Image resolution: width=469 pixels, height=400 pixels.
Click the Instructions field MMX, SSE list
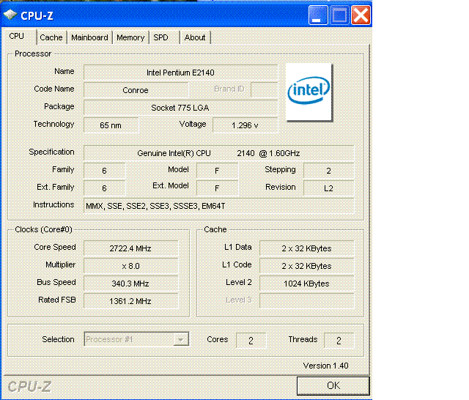point(218,206)
